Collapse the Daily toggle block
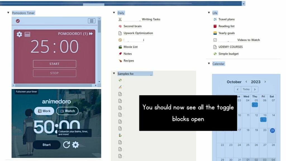 114,13
